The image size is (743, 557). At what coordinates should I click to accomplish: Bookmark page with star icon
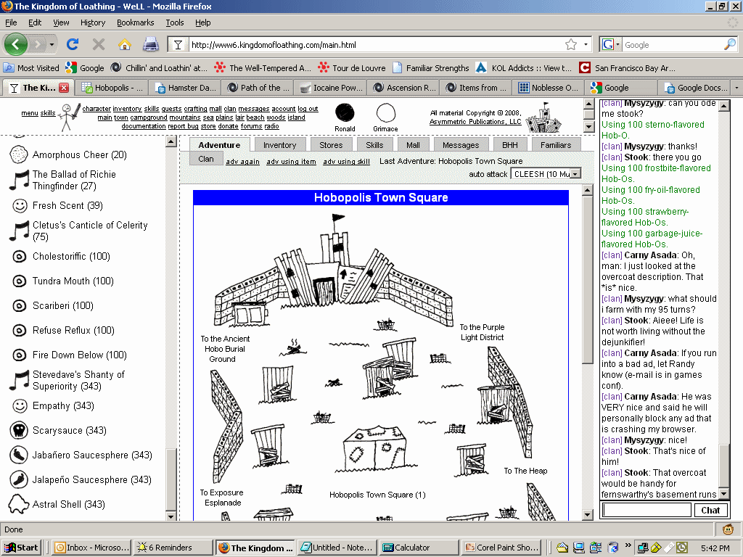571,44
